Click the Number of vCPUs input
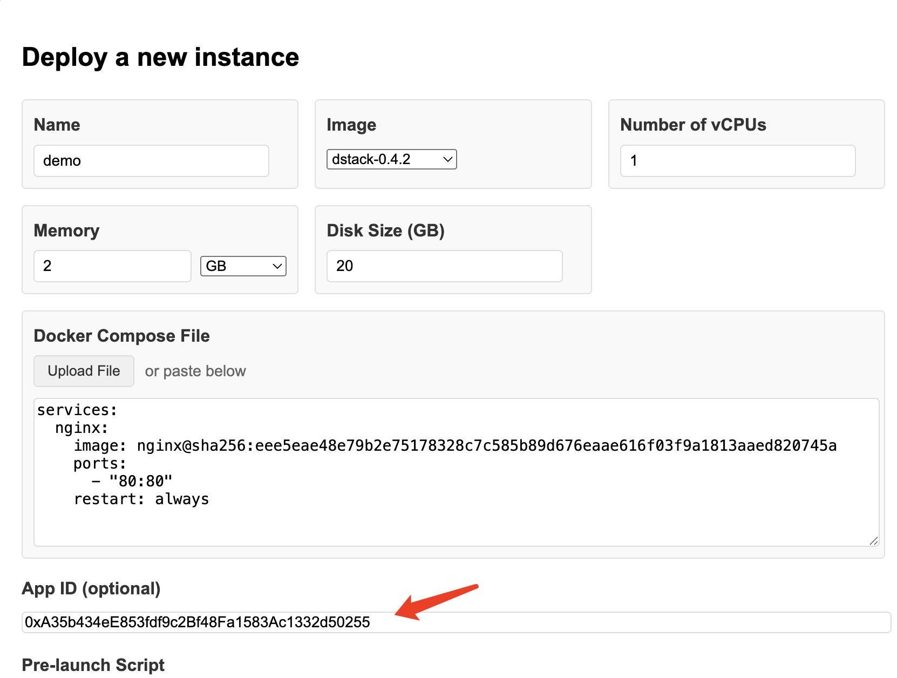The image size is (897, 678). click(x=737, y=160)
